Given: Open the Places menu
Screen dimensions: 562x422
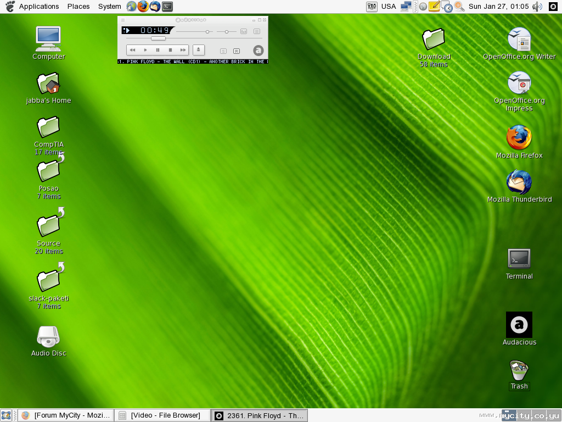Looking at the screenshot, I should (78, 7).
